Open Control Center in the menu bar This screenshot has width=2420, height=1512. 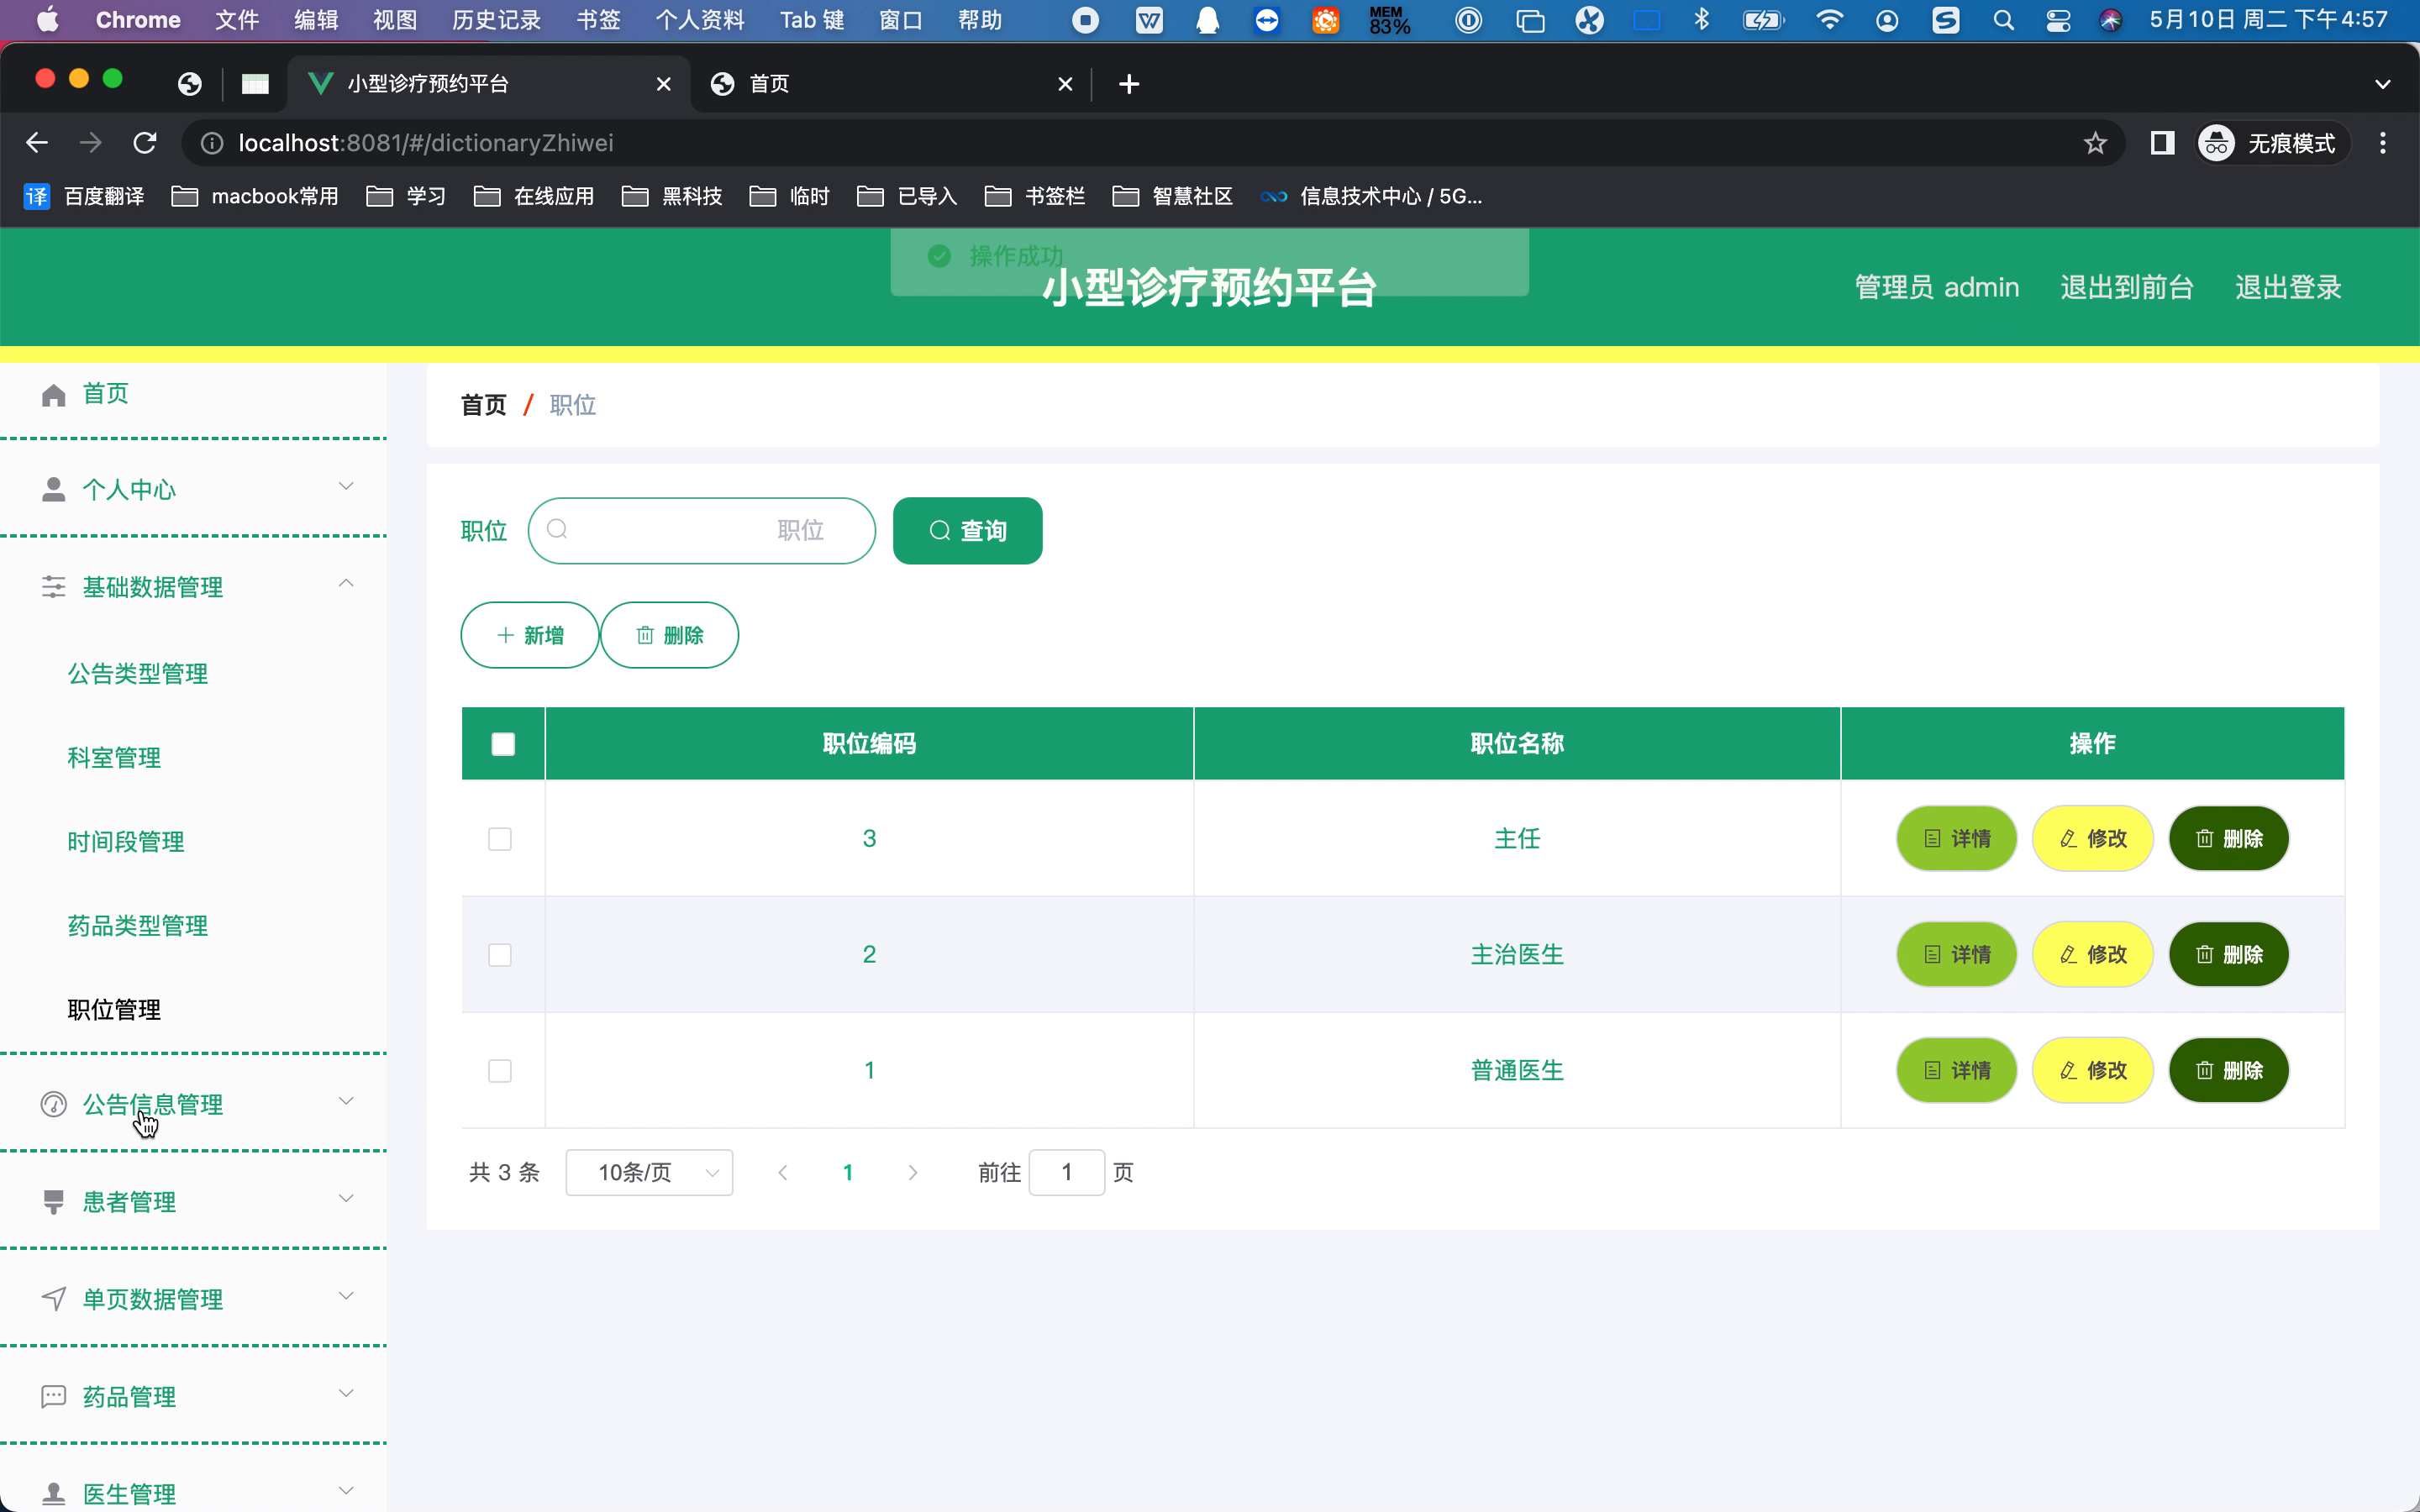pos(2058,20)
